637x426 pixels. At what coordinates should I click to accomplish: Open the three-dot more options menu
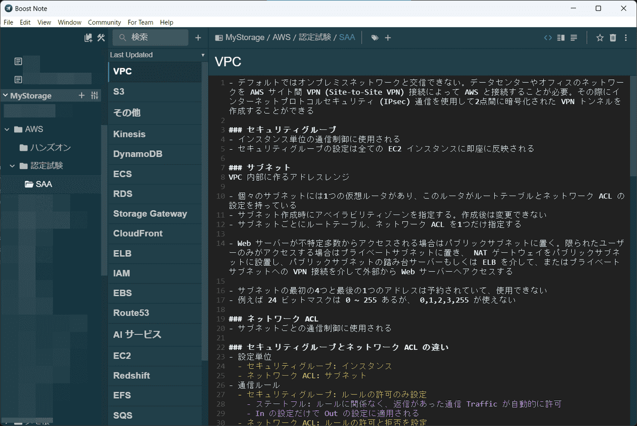625,37
